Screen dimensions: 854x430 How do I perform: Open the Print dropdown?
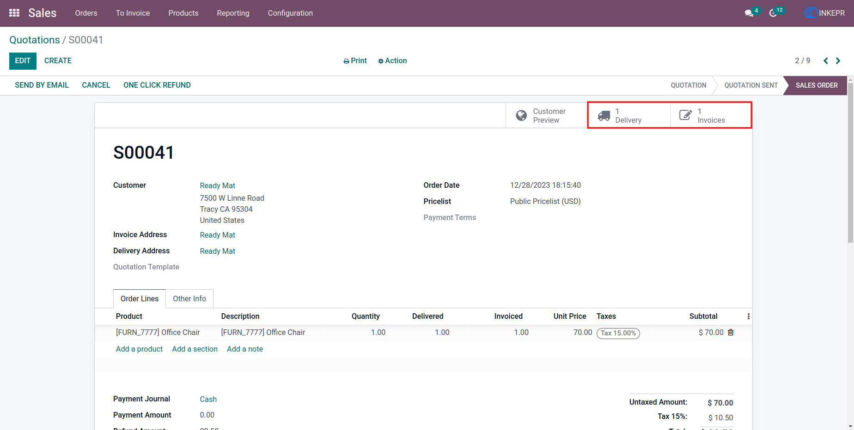[355, 61]
